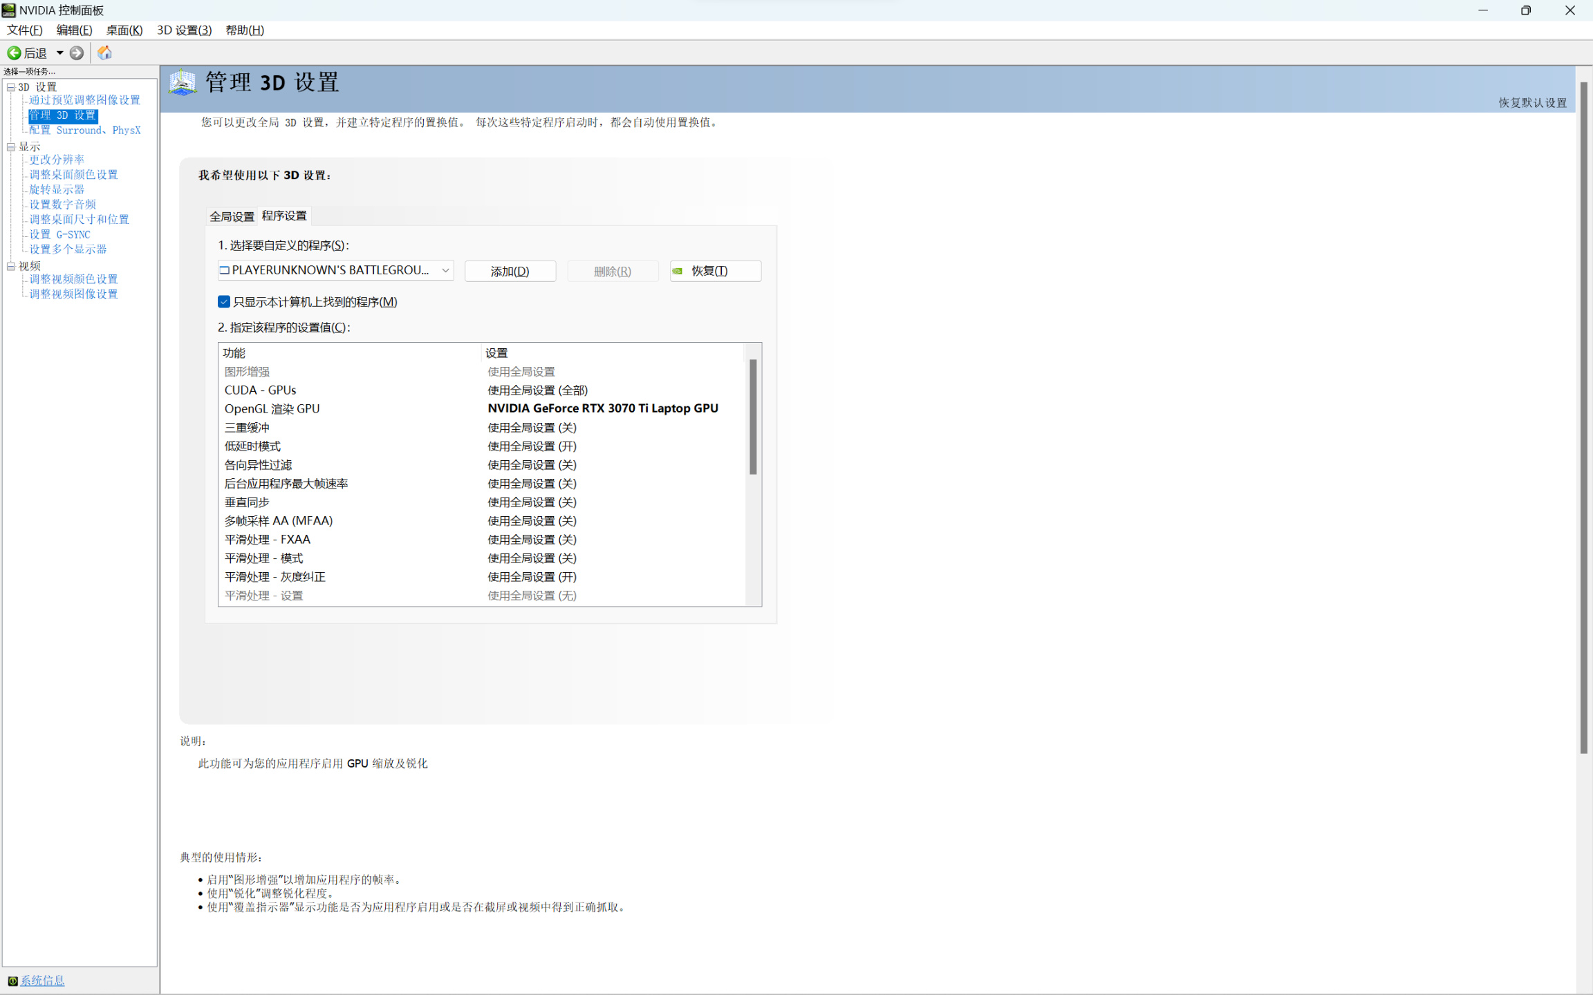Click the 管理 3D 设置 header icon

[183, 83]
